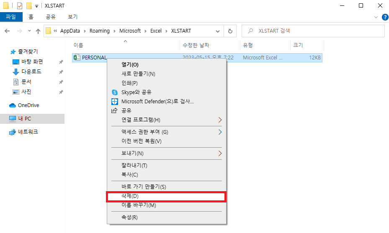
Task: Expand the ribbon with the chevron
Action: coord(376,17)
